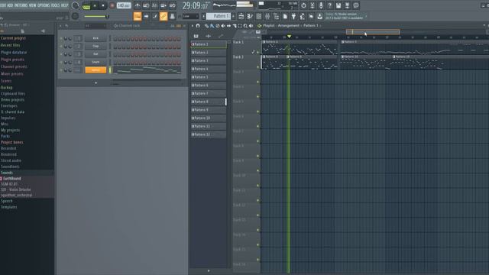Viewport: 489px width, 275px height.
Task: Open the Pattern 1 selector in the toolbar
Action: point(219,16)
